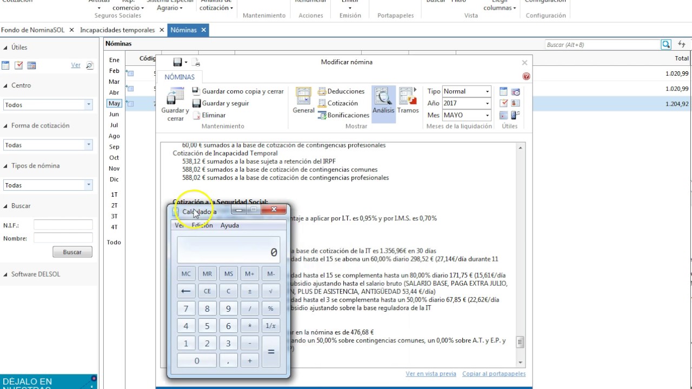Show the Bonificaciones section
The image size is (692, 389).
coord(343,115)
